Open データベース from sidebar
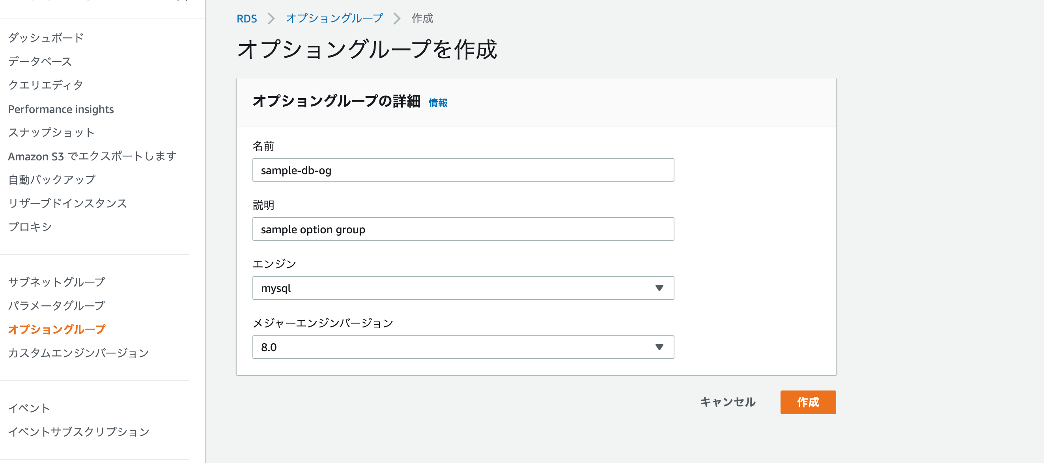The image size is (1044, 463). [x=39, y=61]
